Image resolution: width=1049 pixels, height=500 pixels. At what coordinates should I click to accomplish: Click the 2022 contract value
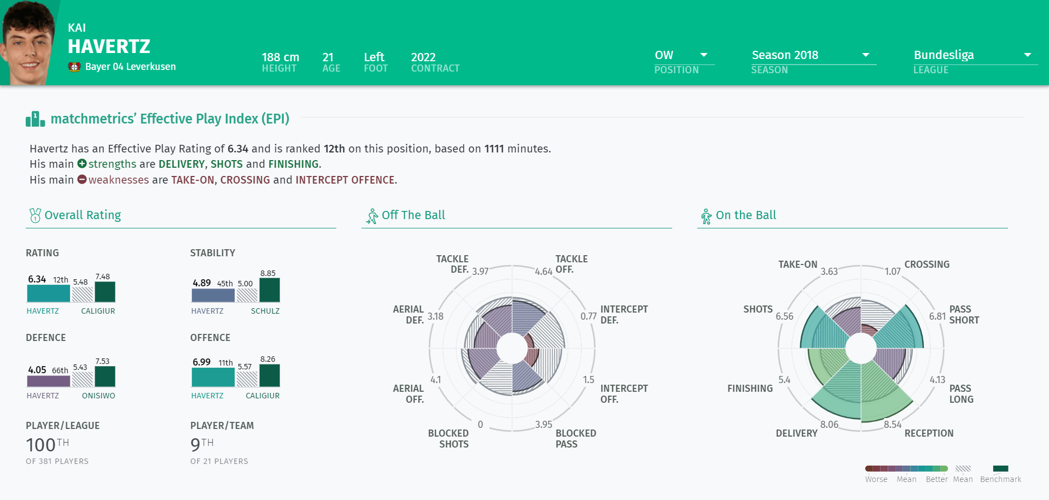[423, 57]
